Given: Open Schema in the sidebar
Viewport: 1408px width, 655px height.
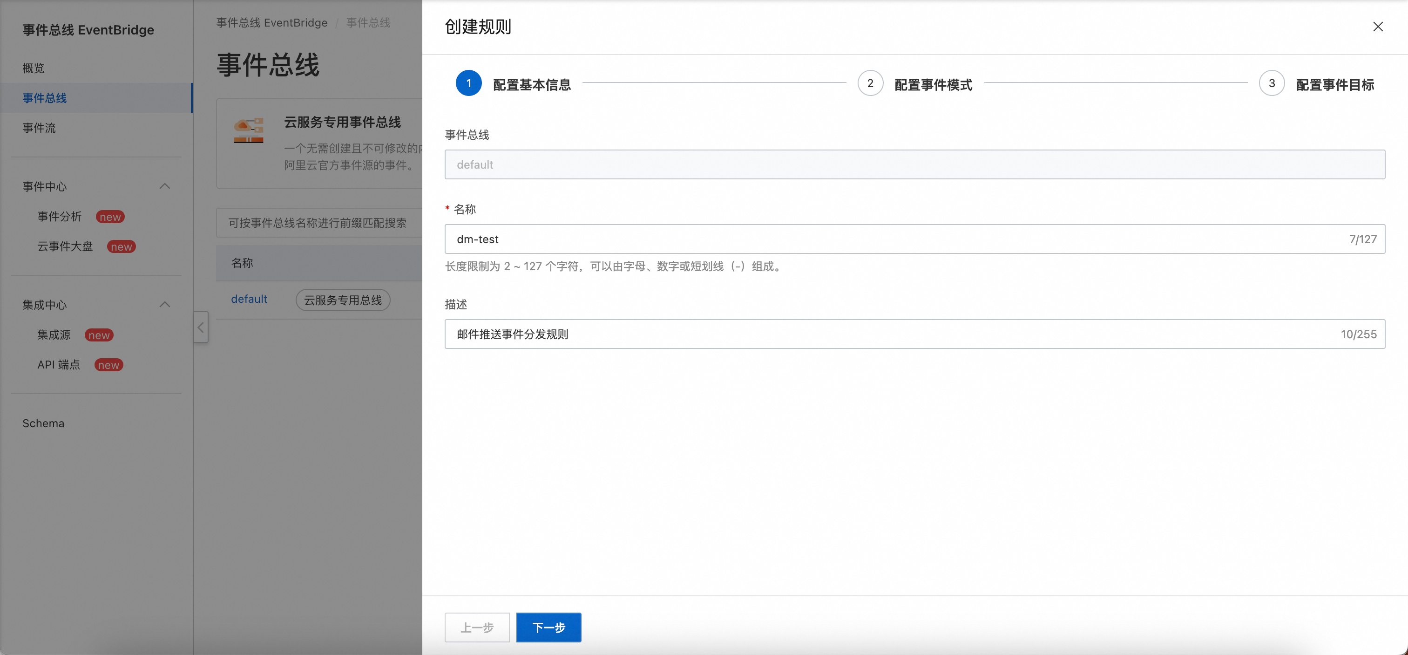Looking at the screenshot, I should click(43, 423).
